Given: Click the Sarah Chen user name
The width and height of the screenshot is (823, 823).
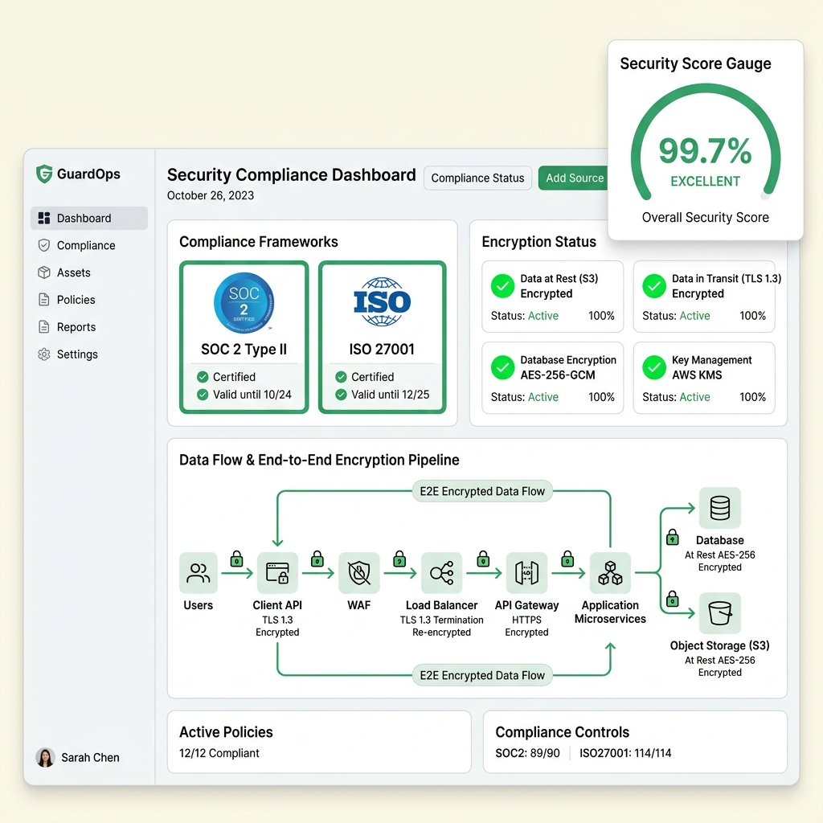Looking at the screenshot, I should point(90,757).
